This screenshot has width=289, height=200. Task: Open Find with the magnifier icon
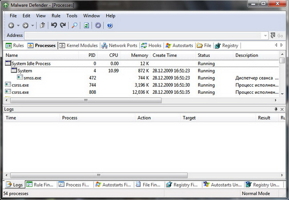(x=75, y=26)
